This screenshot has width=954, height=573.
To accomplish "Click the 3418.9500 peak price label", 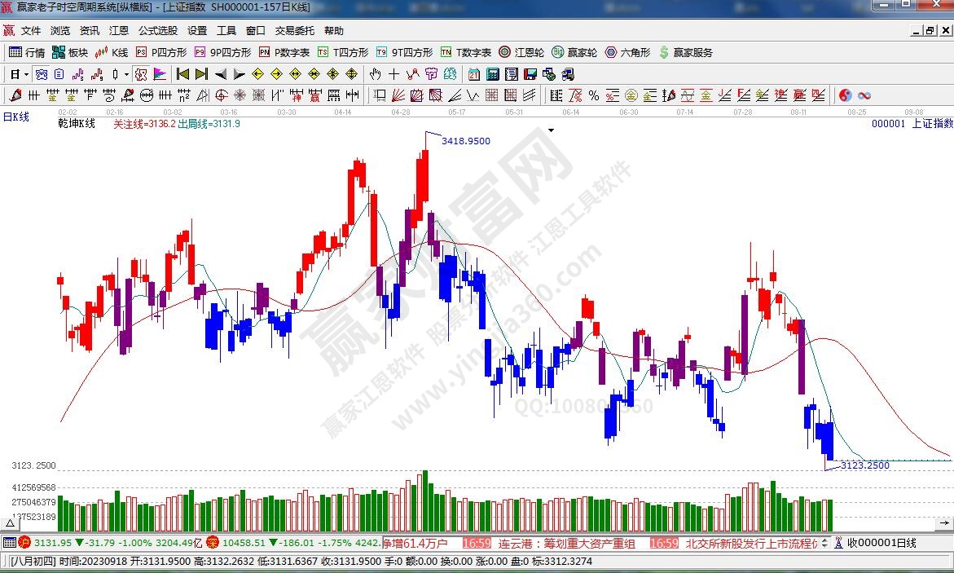I will (465, 141).
